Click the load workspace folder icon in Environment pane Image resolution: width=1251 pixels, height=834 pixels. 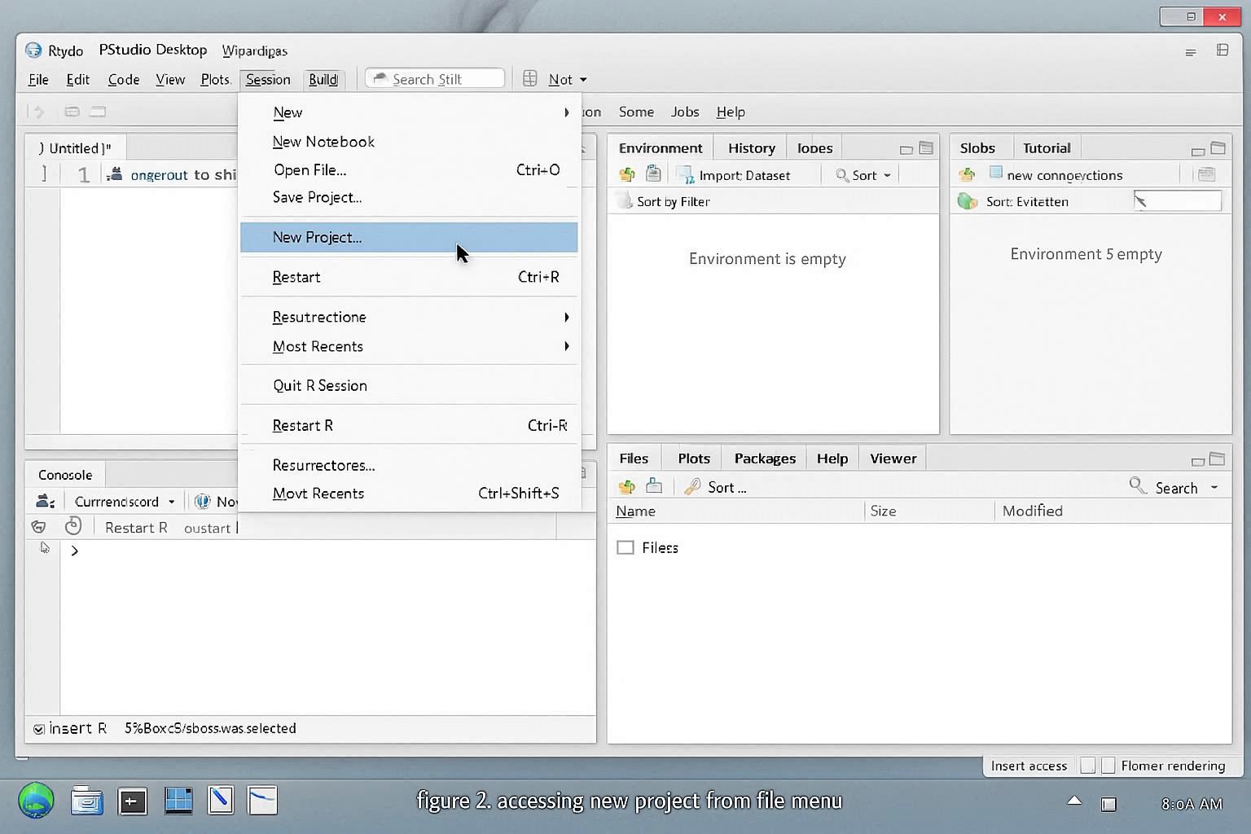pos(626,174)
